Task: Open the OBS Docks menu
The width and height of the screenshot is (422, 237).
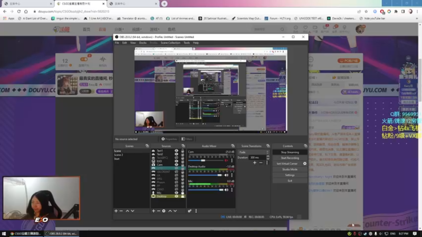Action: 142,43
